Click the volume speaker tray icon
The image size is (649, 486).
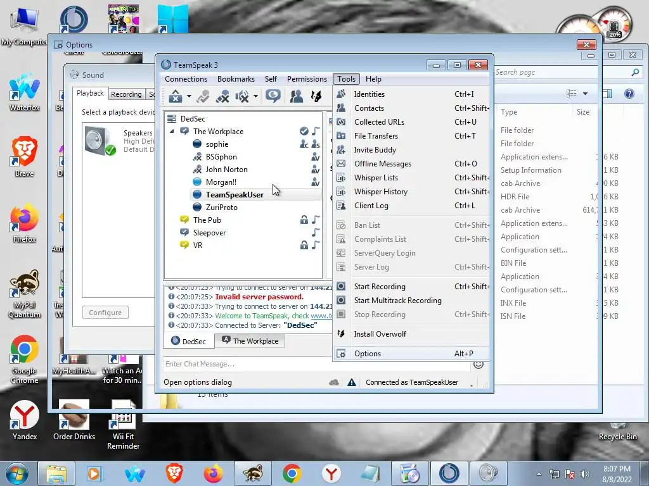(585, 474)
